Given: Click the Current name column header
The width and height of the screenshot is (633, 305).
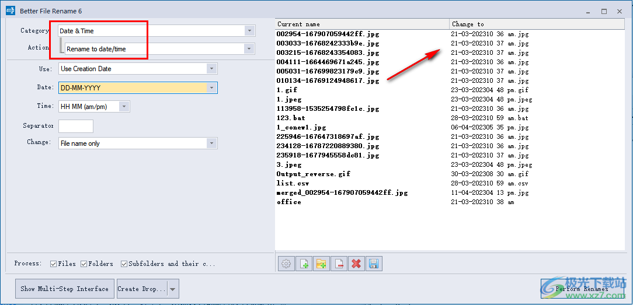Looking at the screenshot, I should point(362,24).
